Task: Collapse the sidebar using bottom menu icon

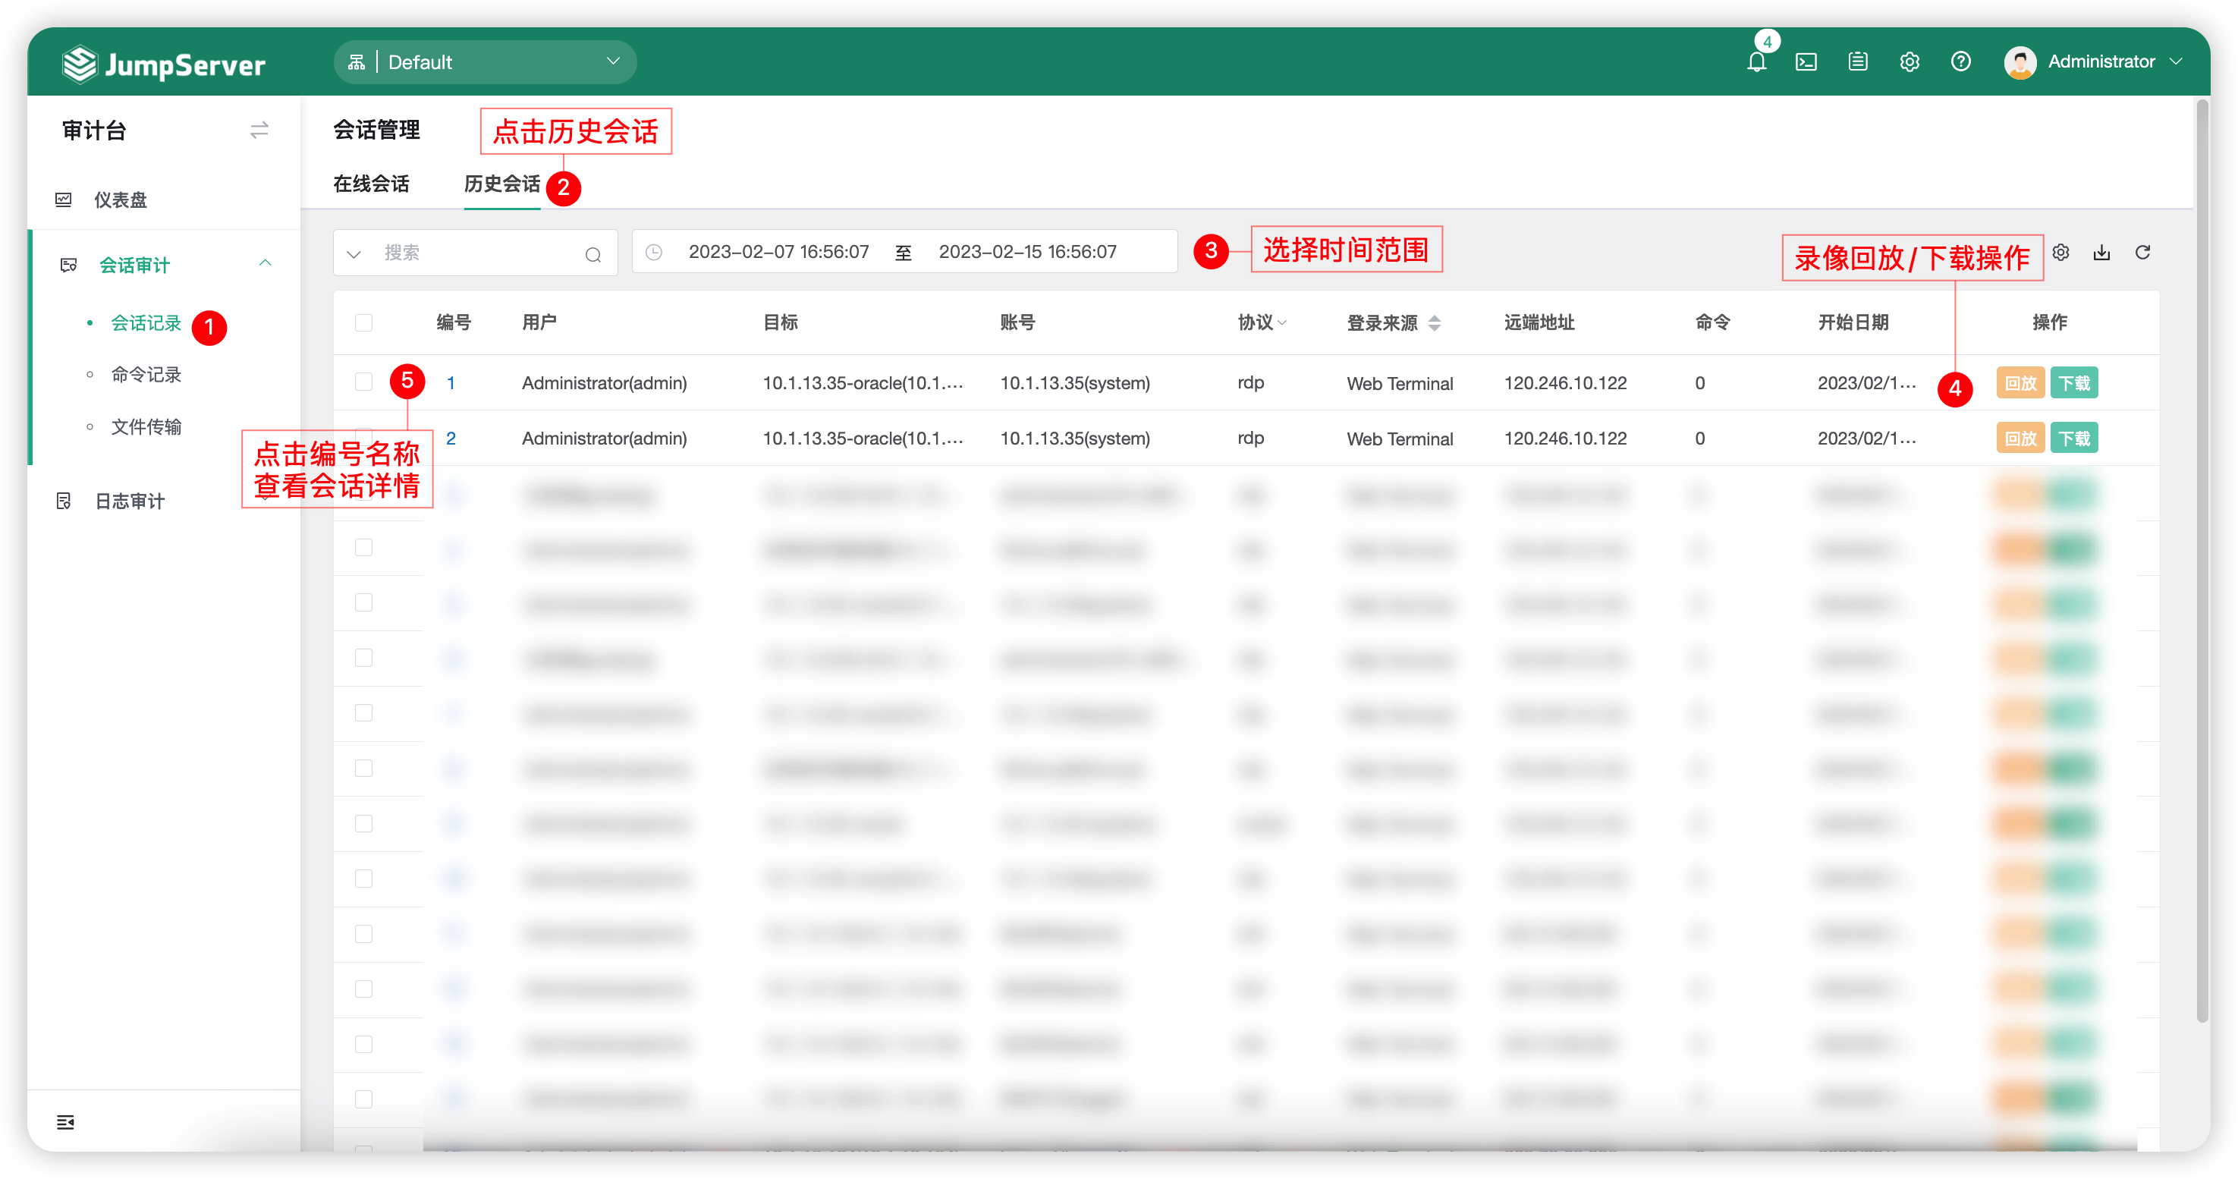Action: 65,1121
